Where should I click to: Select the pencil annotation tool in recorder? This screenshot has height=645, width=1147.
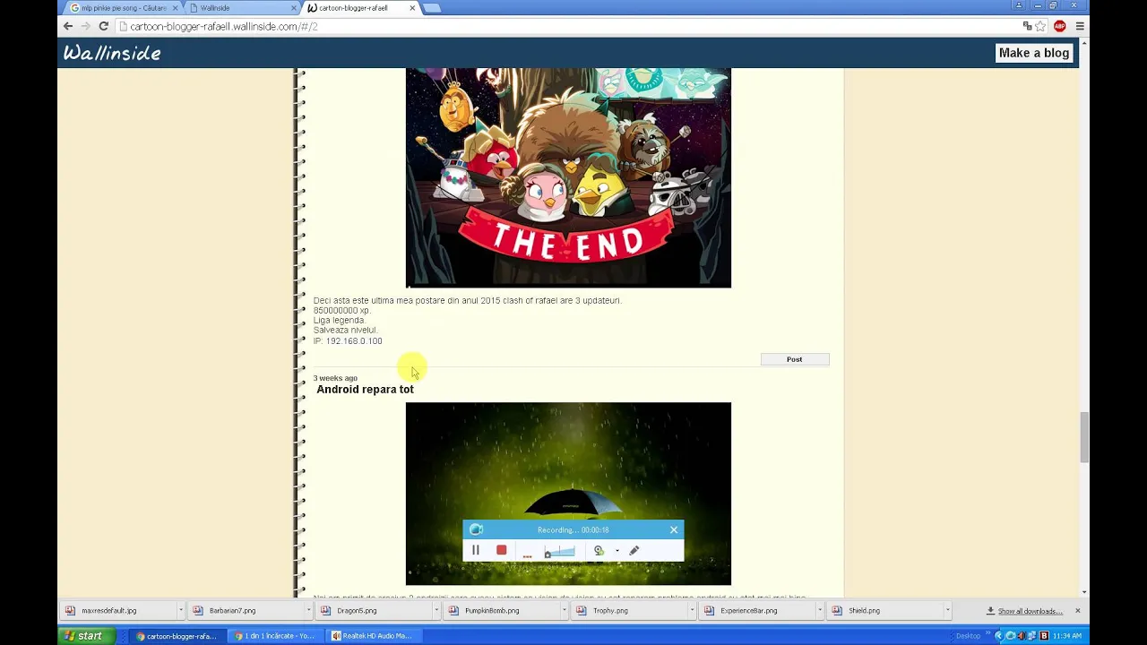tap(634, 551)
